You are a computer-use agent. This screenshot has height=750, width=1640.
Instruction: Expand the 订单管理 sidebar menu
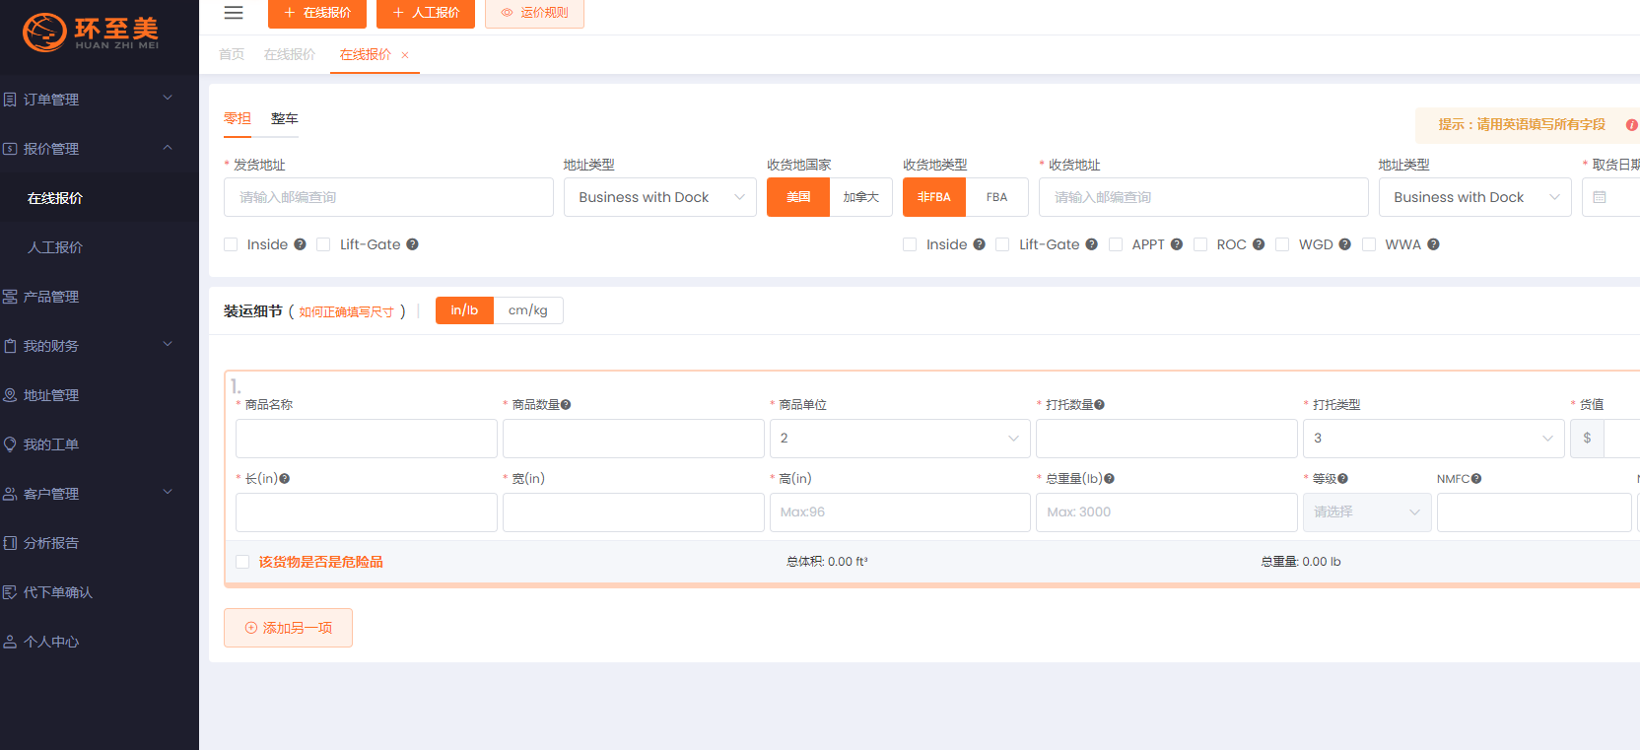point(89,100)
